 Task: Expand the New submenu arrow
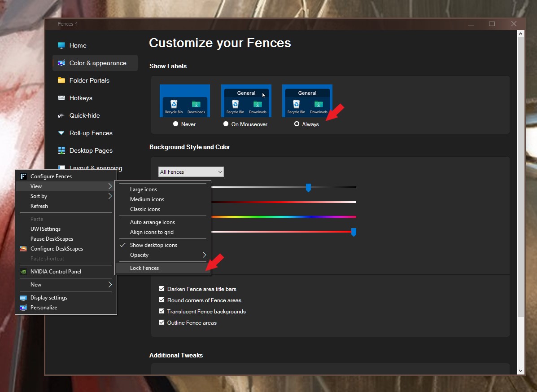click(110, 284)
